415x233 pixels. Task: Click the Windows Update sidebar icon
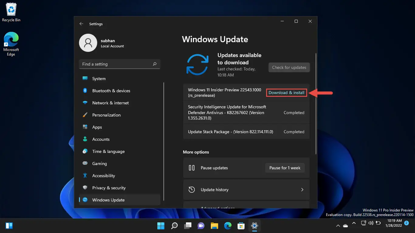(85, 200)
